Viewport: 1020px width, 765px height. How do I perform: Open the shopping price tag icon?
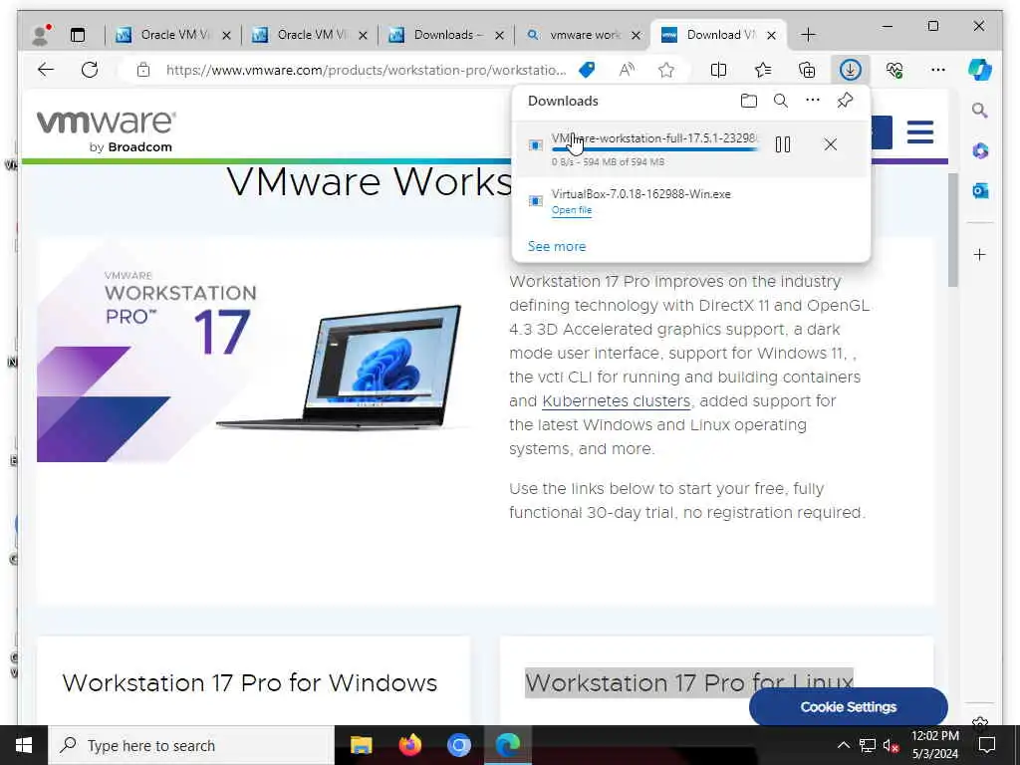pos(587,70)
